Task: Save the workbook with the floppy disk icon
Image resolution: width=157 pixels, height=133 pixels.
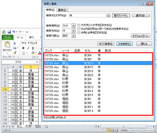Action: (9, 32)
